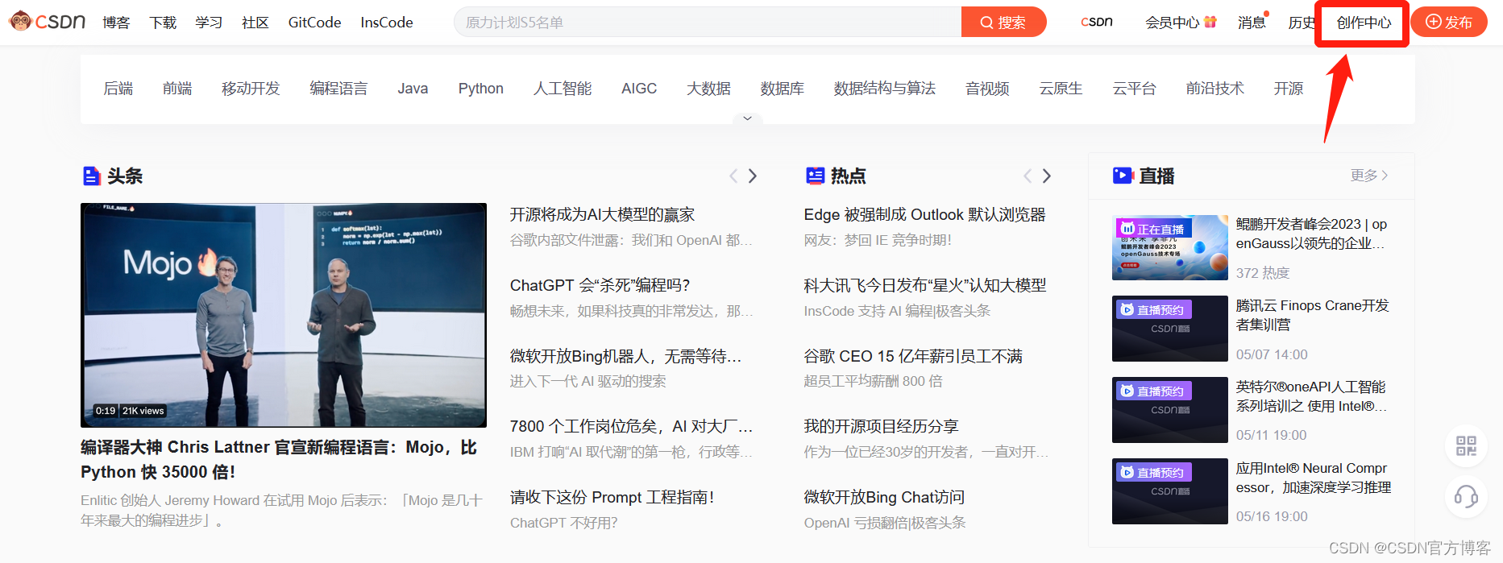This screenshot has width=1503, height=563.
Task: Click the search input field
Action: click(708, 23)
